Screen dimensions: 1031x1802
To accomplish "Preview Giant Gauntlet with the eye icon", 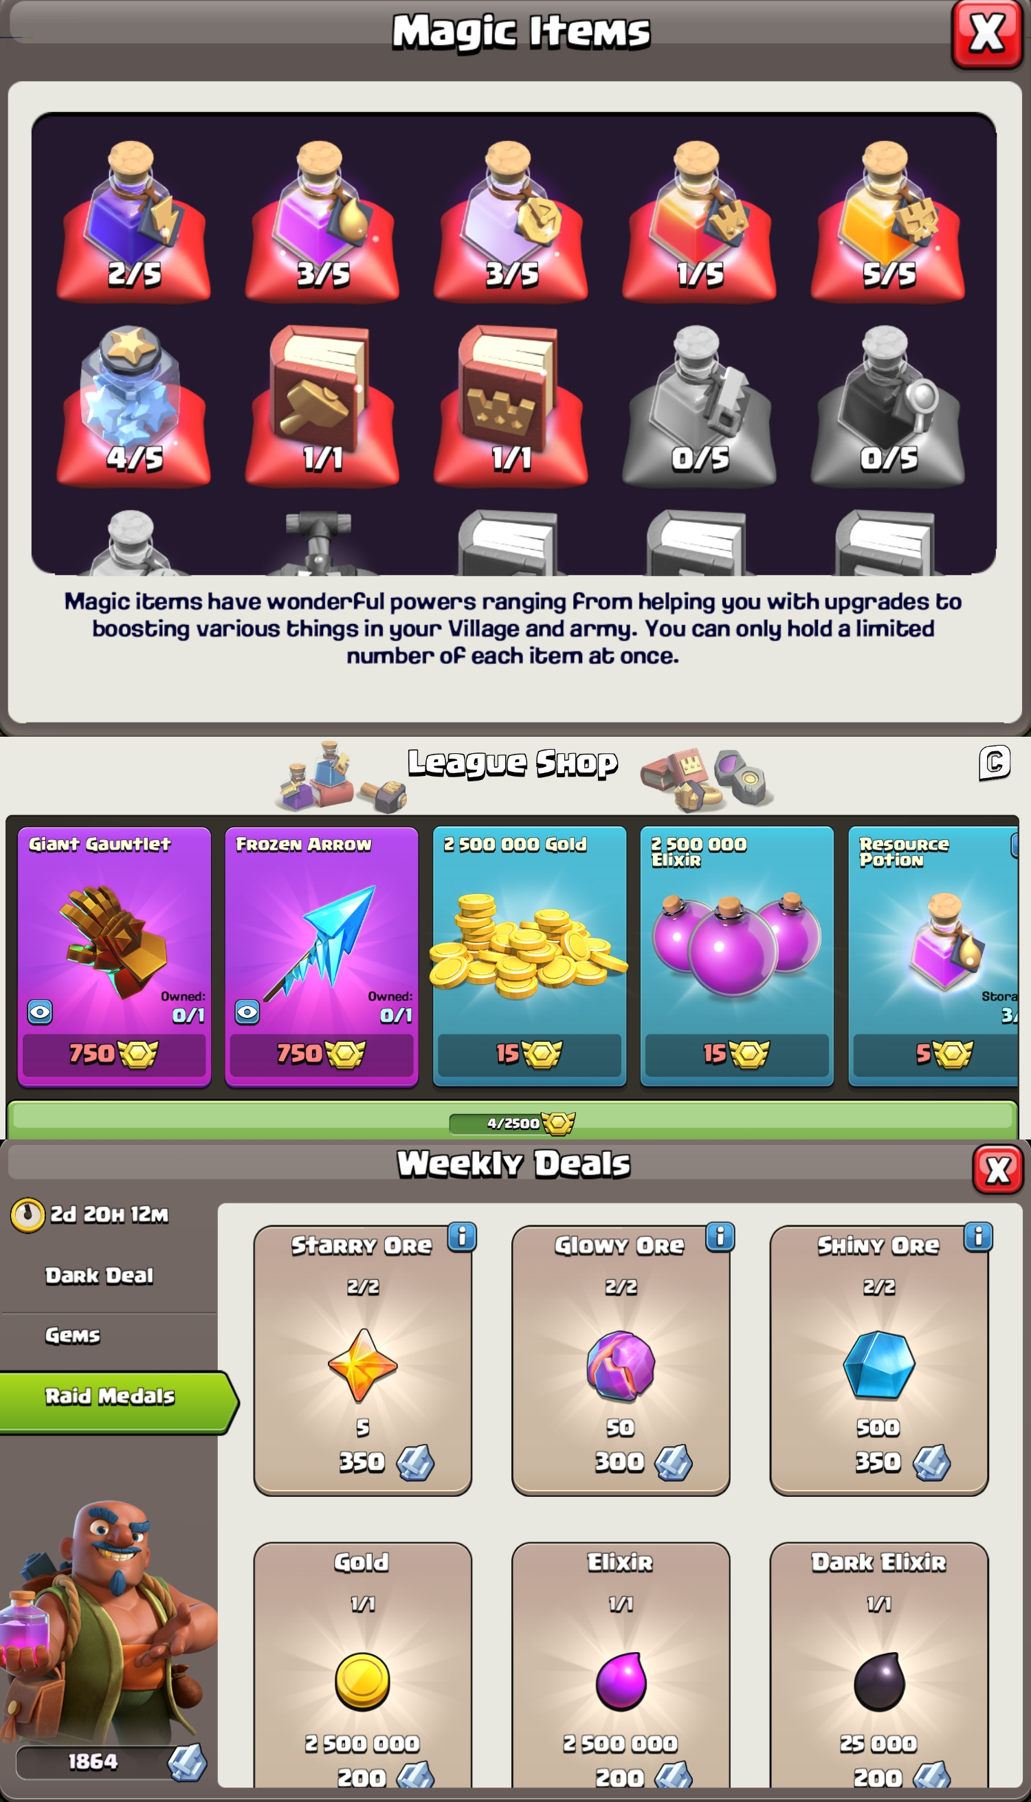I will tap(40, 1012).
